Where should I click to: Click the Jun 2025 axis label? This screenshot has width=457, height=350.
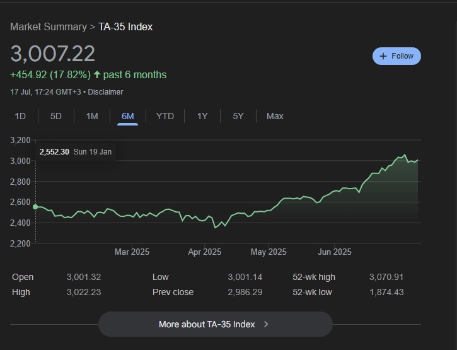[x=335, y=252]
